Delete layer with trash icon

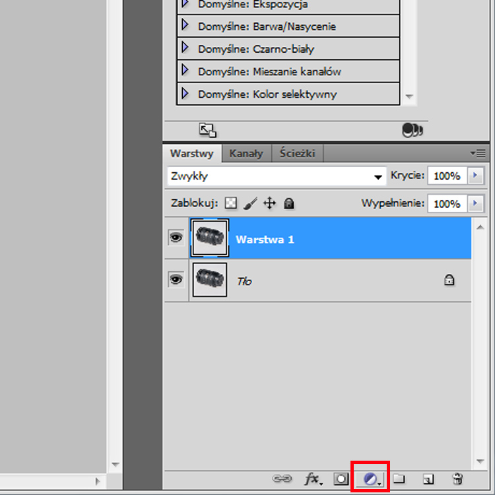(x=457, y=478)
